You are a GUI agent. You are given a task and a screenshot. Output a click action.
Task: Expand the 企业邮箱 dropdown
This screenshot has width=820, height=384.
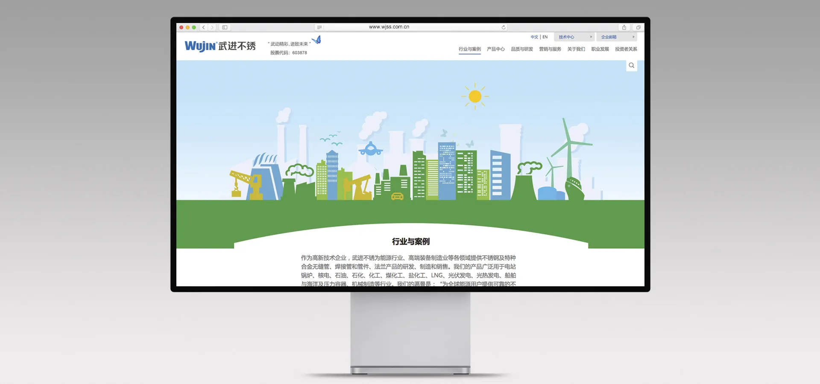coord(617,37)
